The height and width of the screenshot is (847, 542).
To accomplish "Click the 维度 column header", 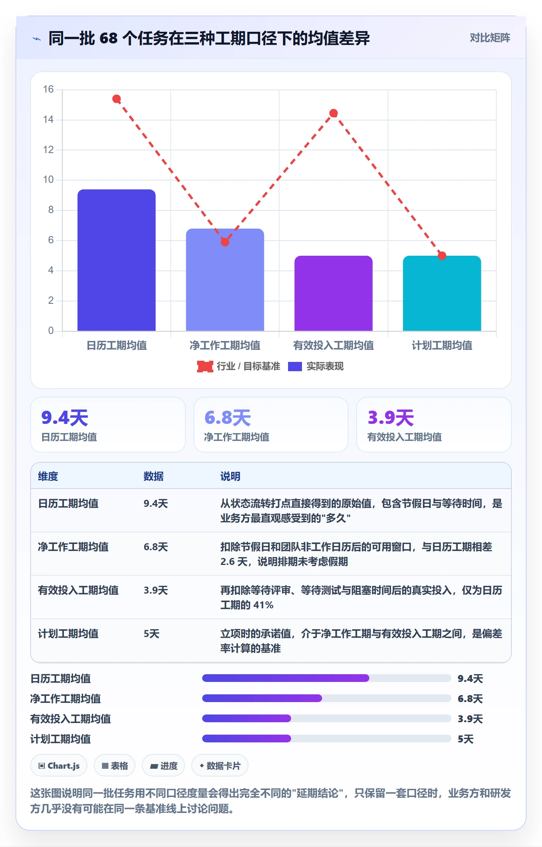I will pyautogui.click(x=48, y=476).
